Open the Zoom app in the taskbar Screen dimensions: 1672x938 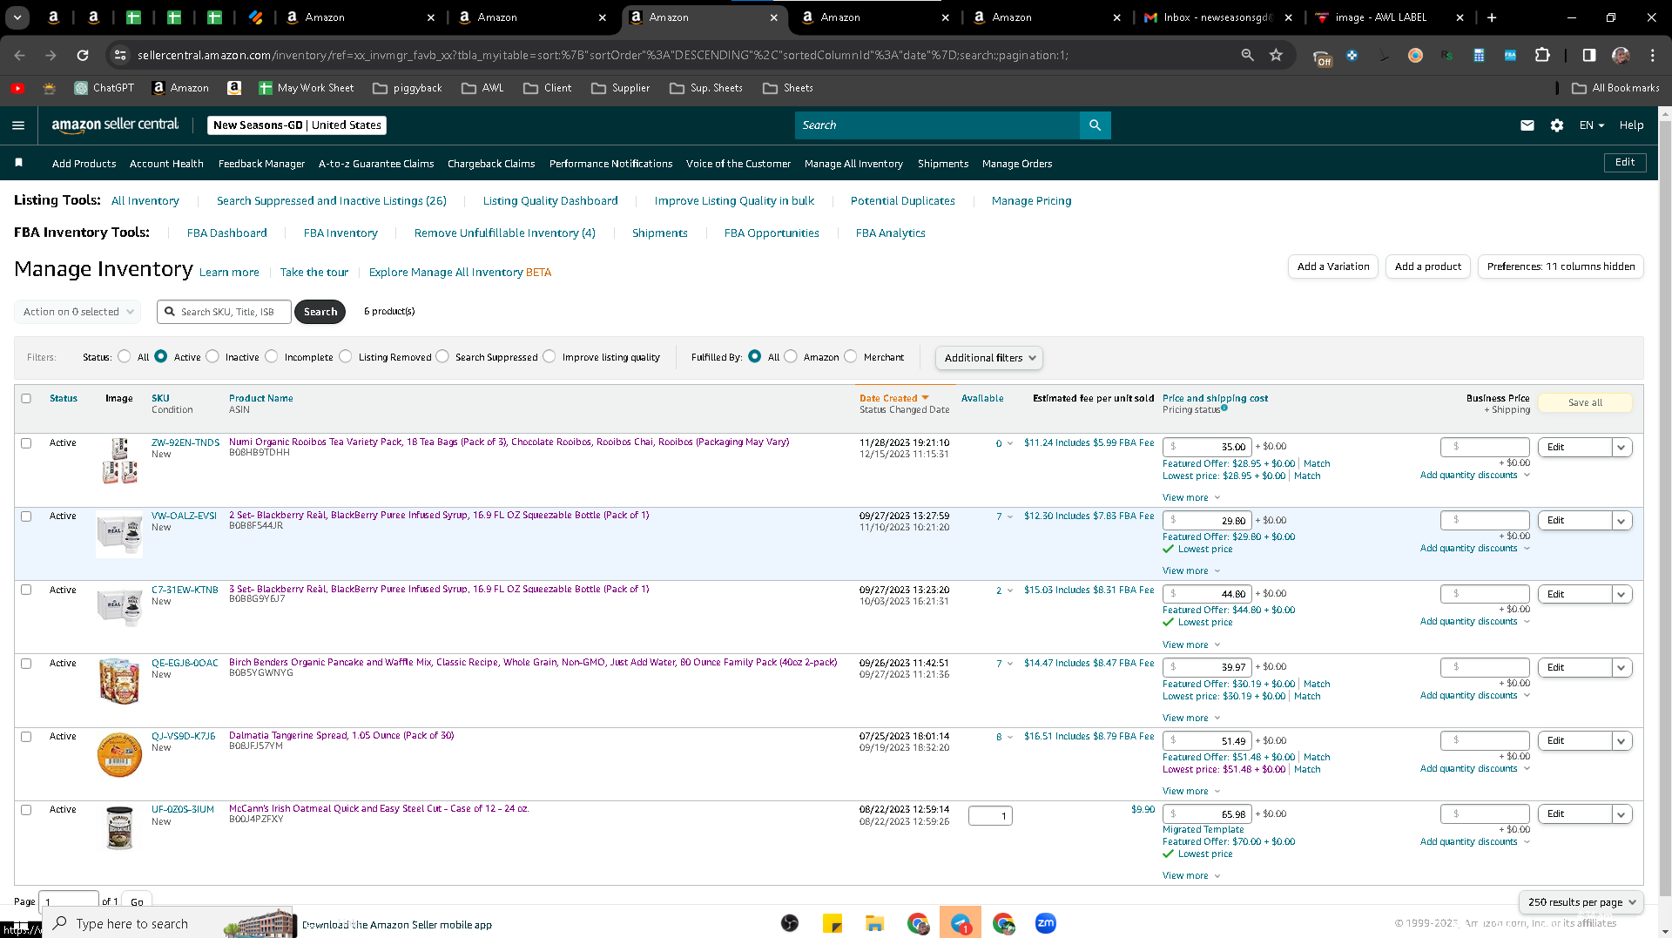1046,923
